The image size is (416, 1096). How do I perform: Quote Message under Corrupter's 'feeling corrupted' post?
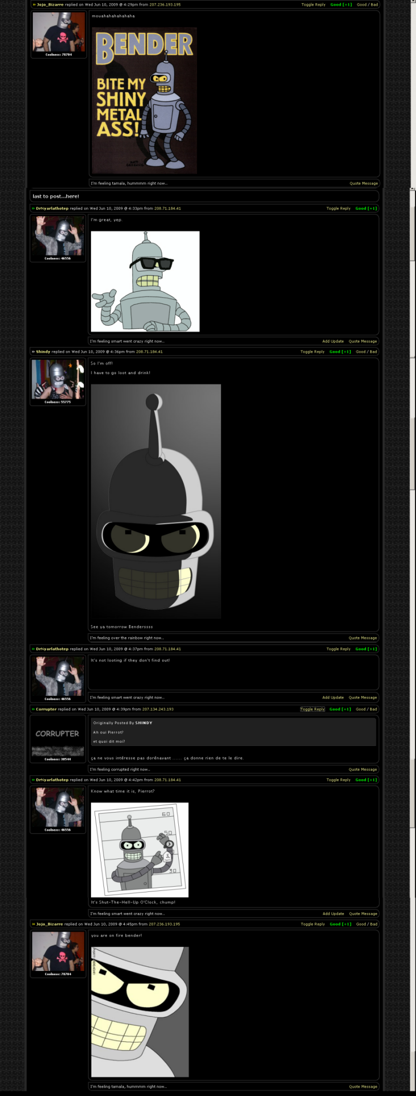[x=362, y=769]
